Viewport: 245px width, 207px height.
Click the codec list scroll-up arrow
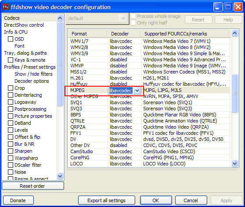click(x=234, y=33)
